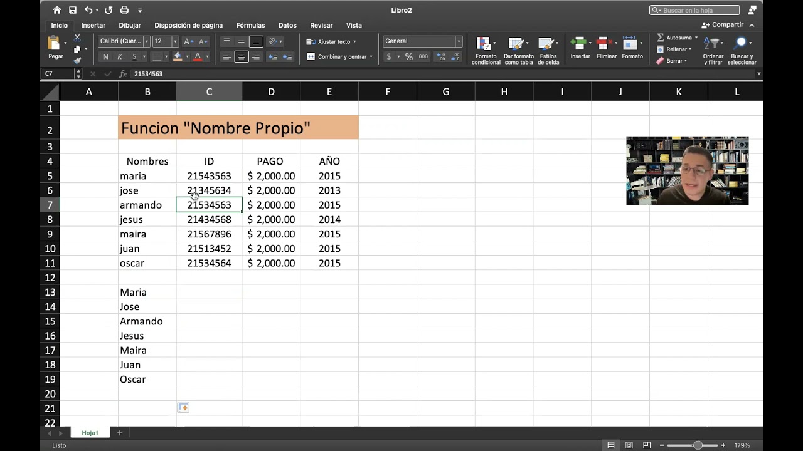
Task: Click the Pegar paste button
Action: pos(55,48)
